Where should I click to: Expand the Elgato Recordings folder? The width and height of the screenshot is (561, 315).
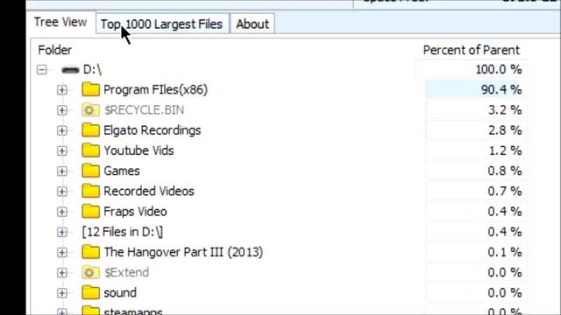pyautogui.click(x=62, y=130)
